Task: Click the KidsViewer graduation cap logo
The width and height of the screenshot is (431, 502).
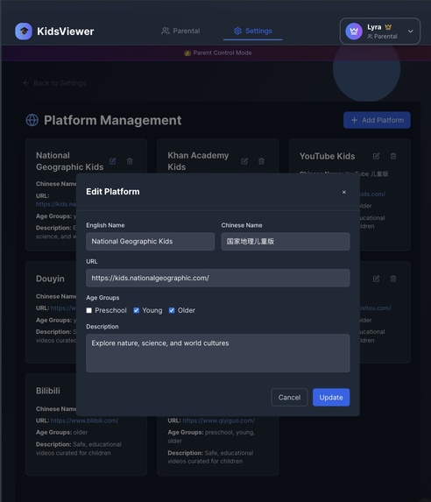Action: [x=24, y=32]
